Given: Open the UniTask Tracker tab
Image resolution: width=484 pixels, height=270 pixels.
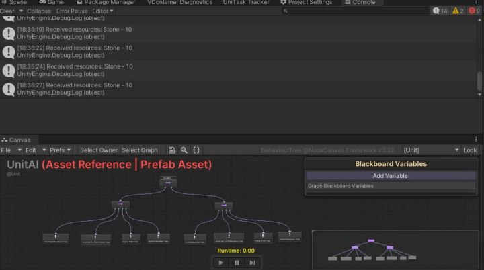Looking at the screenshot, I should [x=246, y=3].
